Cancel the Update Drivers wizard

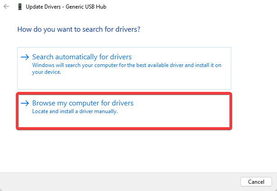pos(256,181)
